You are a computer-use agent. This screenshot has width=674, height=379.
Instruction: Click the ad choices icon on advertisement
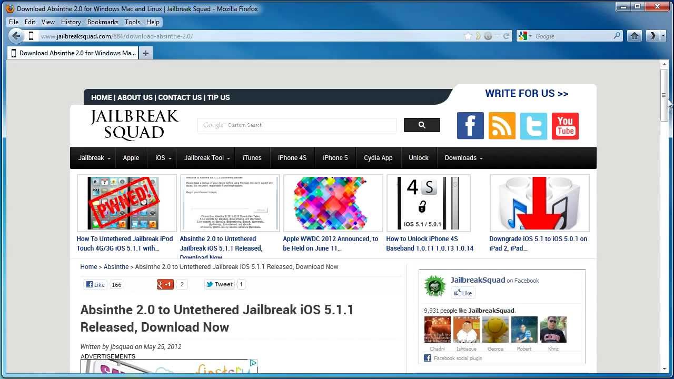pos(253,363)
